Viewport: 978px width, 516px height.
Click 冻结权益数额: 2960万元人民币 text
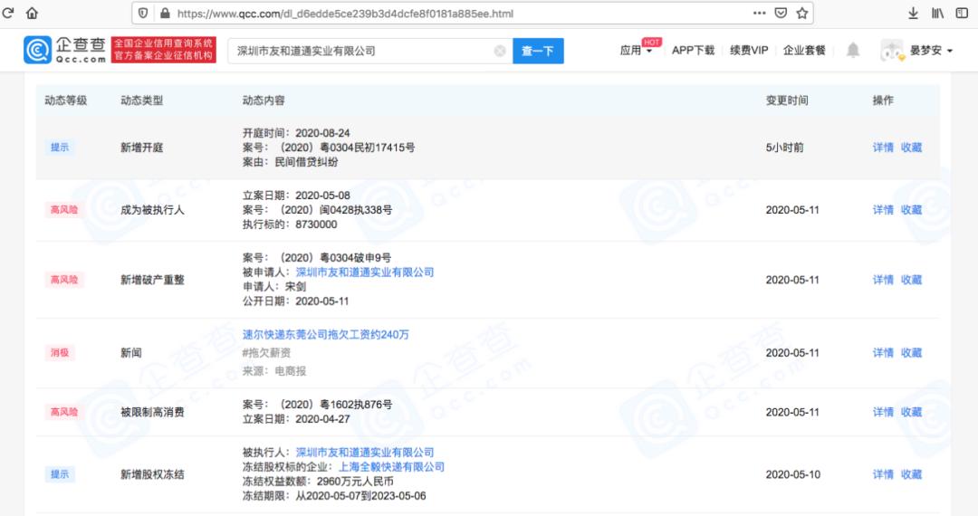[318, 481]
